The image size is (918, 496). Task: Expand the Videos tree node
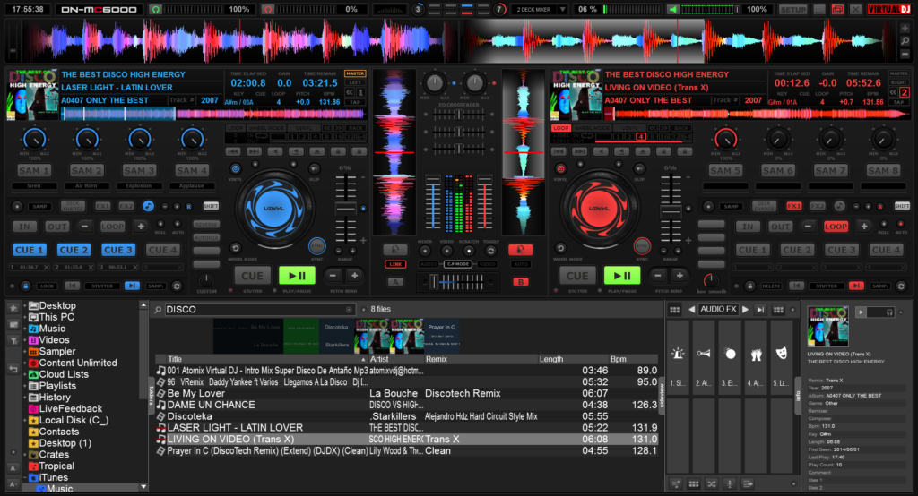click(x=24, y=340)
